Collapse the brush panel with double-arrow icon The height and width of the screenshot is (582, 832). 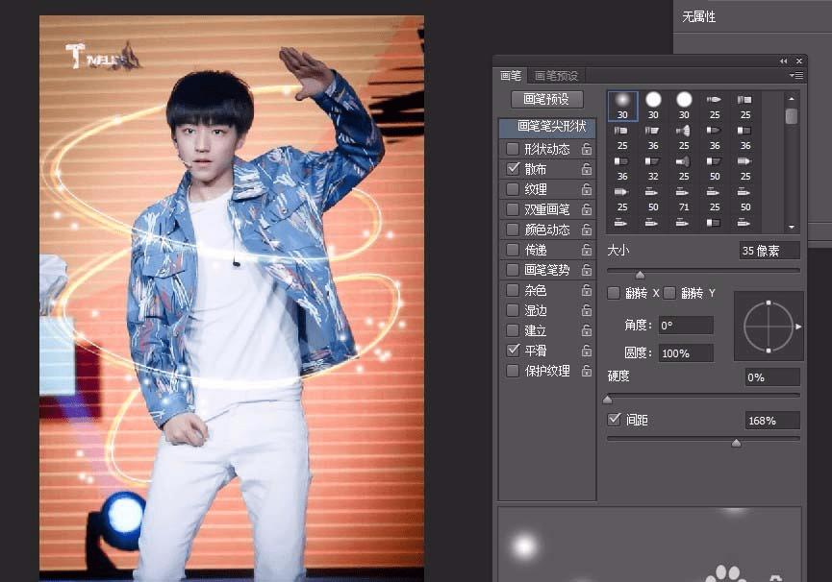point(784,61)
